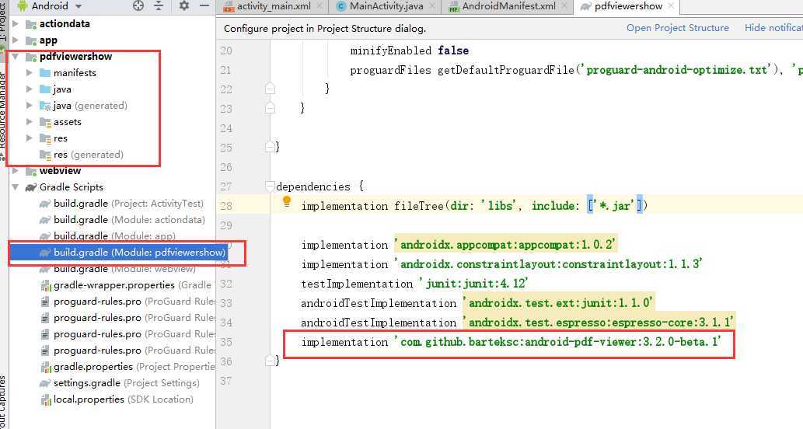
Task: Expand the java (generated) folder
Action: (30, 106)
